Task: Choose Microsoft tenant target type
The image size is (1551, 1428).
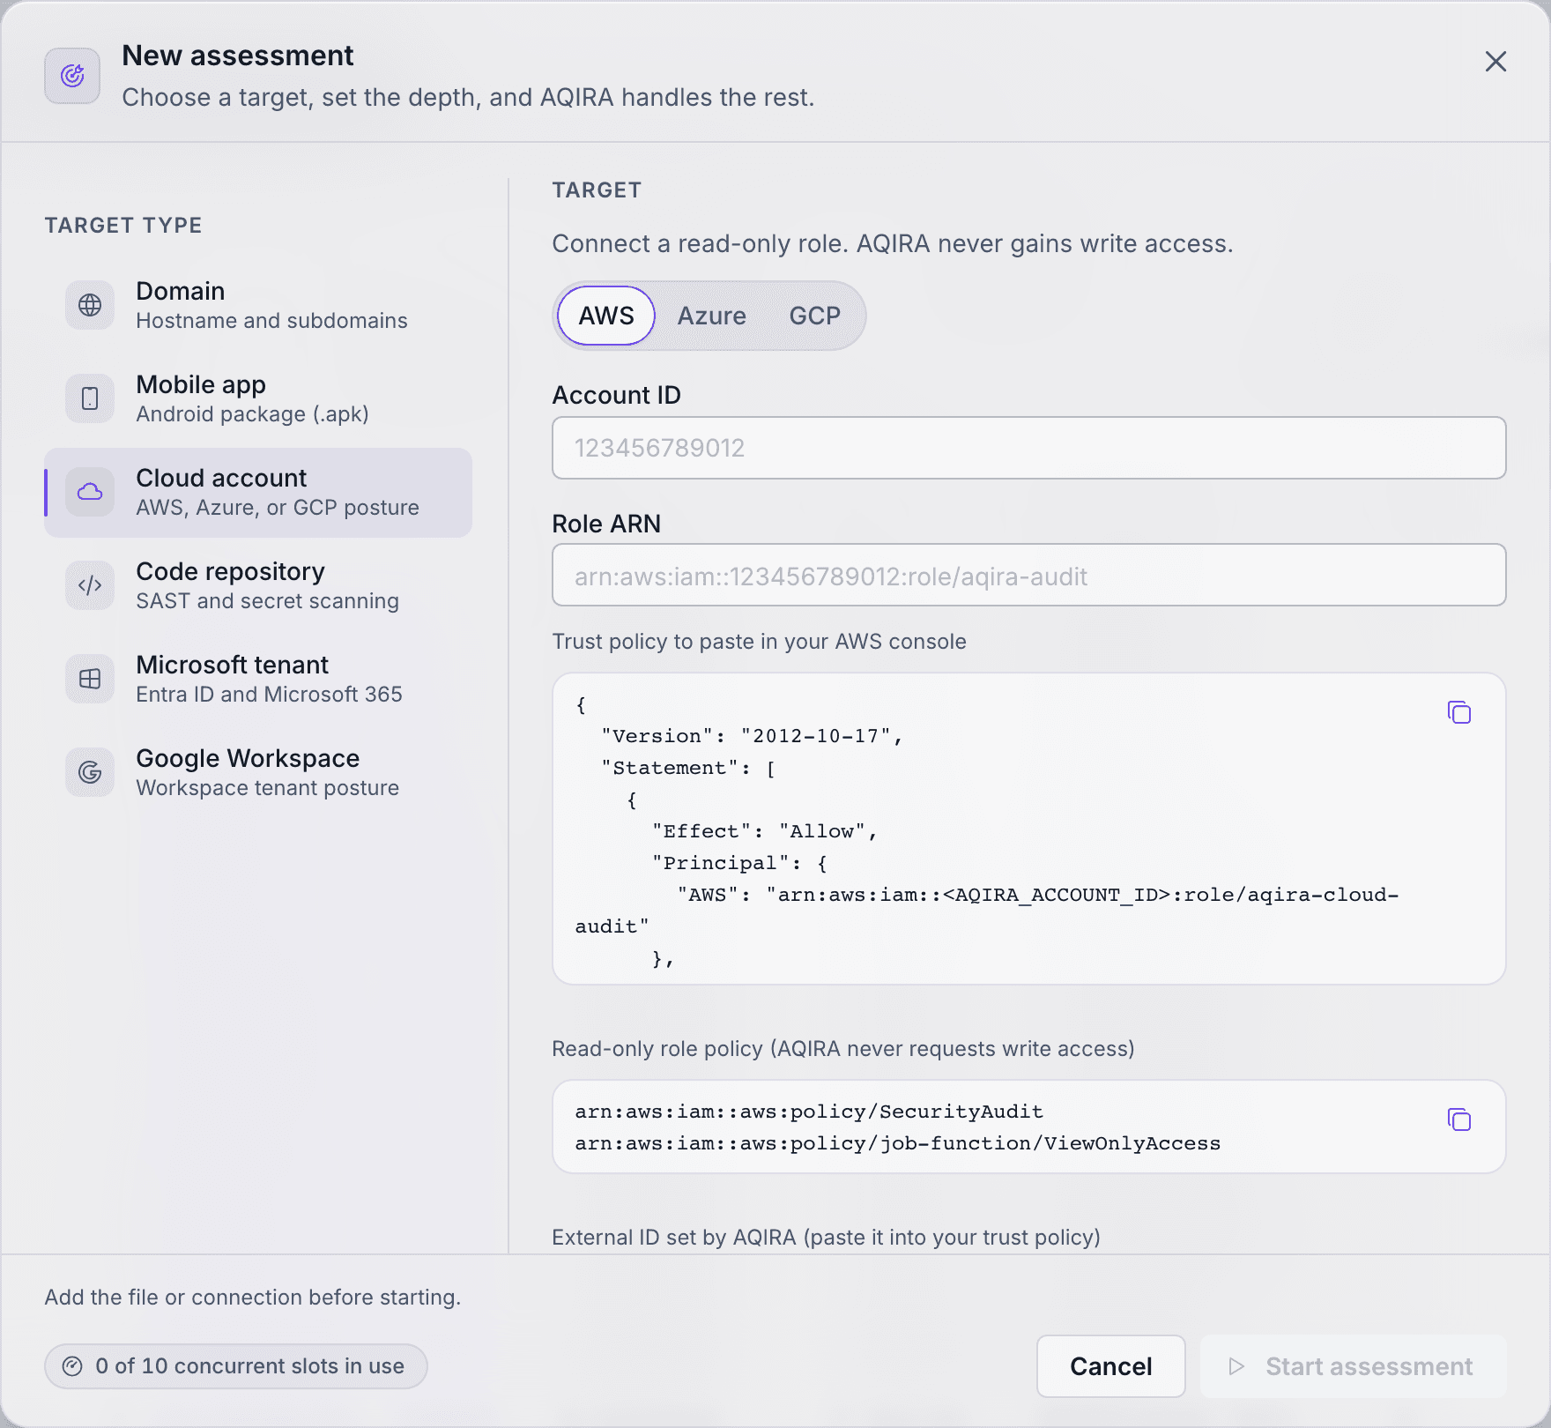Action: coord(258,679)
